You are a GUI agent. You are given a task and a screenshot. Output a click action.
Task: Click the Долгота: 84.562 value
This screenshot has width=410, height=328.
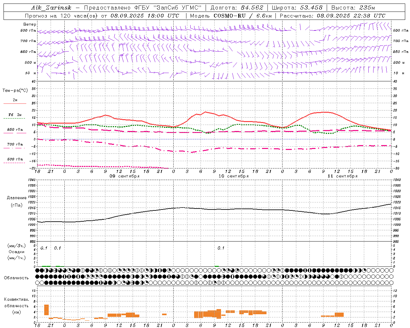pos(237,8)
